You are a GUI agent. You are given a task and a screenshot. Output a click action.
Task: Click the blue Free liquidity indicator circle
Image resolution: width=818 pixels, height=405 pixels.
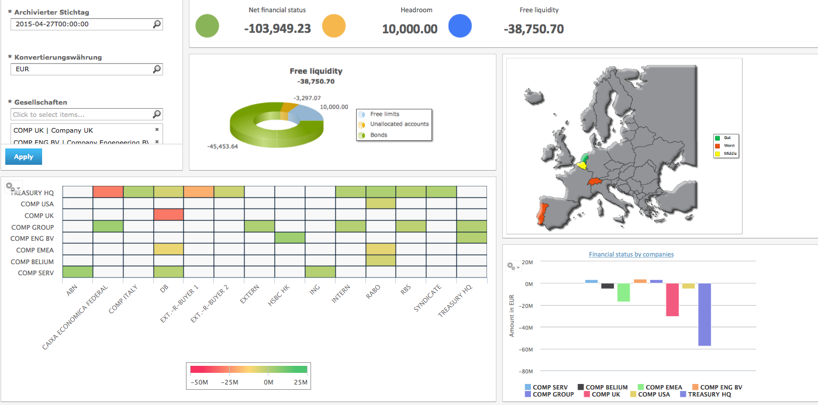(x=460, y=26)
